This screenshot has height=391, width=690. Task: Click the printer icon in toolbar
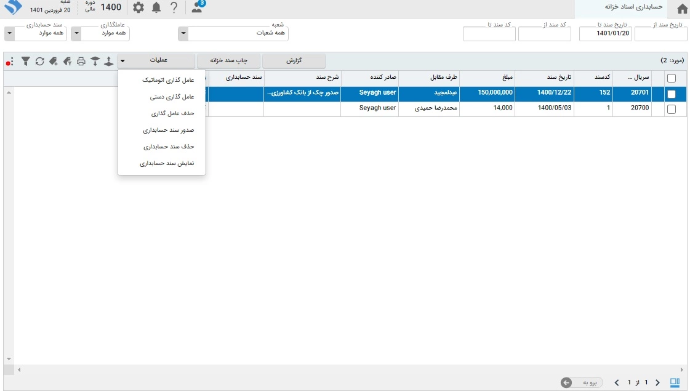point(81,61)
